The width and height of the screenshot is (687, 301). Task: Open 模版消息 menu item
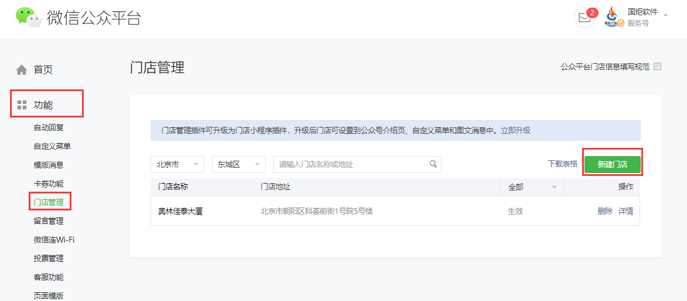pyautogui.click(x=49, y=165)
